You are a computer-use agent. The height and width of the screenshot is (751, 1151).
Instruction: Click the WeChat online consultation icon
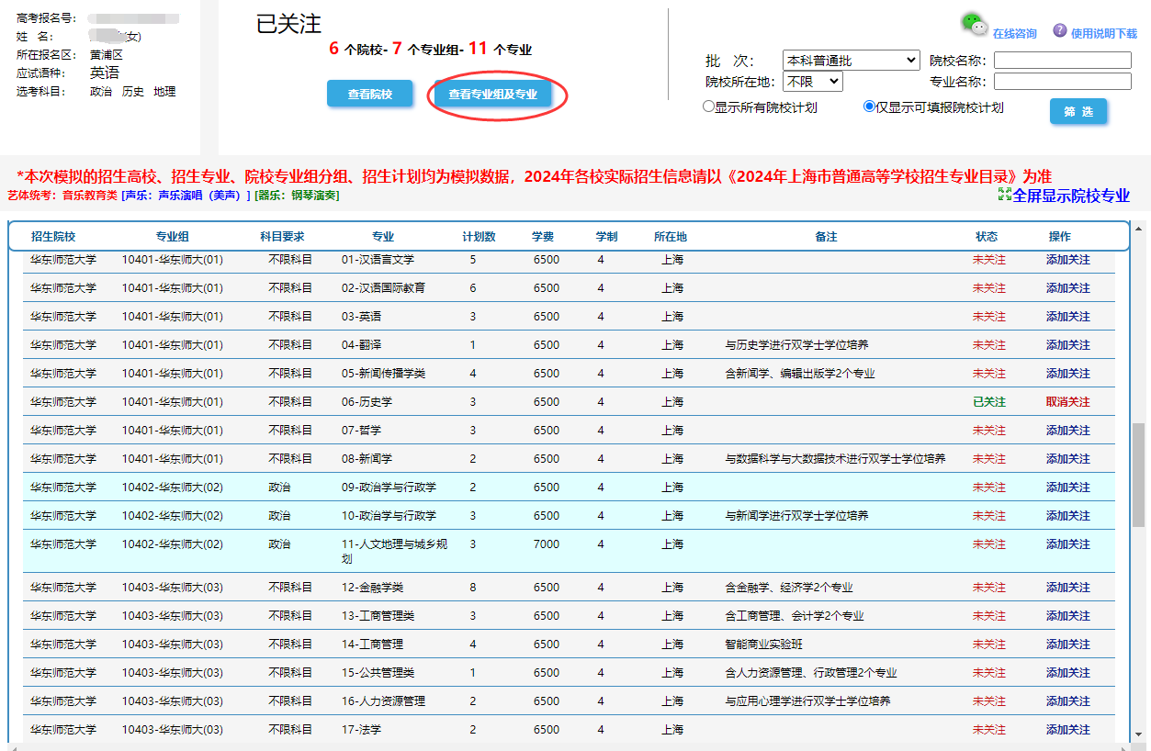[x=975, y=24]
